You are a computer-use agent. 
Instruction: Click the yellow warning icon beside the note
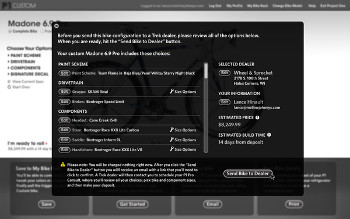(63, 165)
